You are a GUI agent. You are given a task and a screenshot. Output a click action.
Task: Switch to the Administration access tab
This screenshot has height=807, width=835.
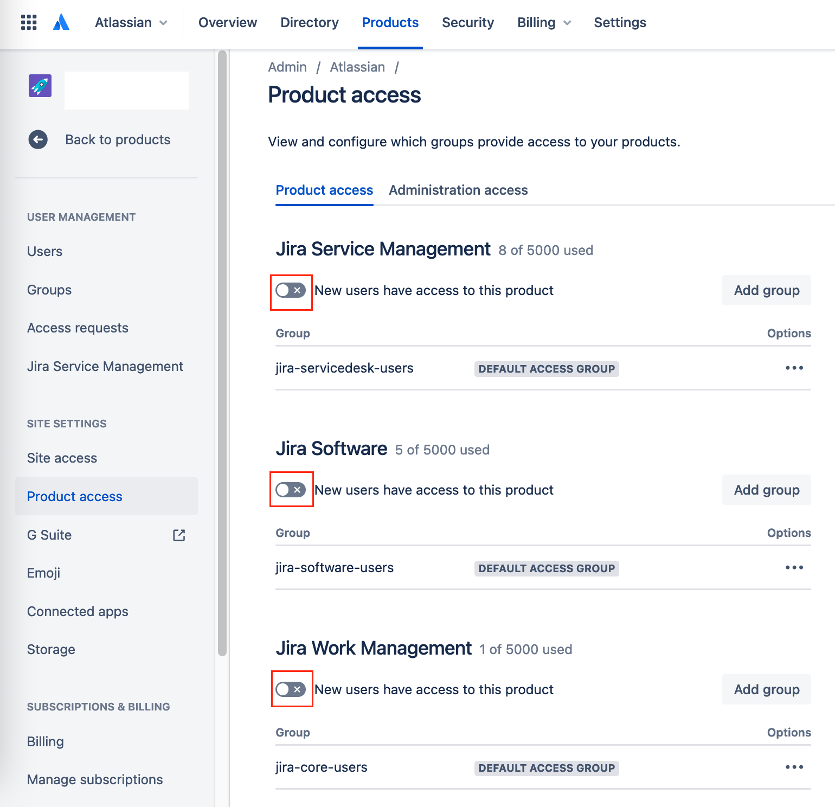(x=458, y=190)
